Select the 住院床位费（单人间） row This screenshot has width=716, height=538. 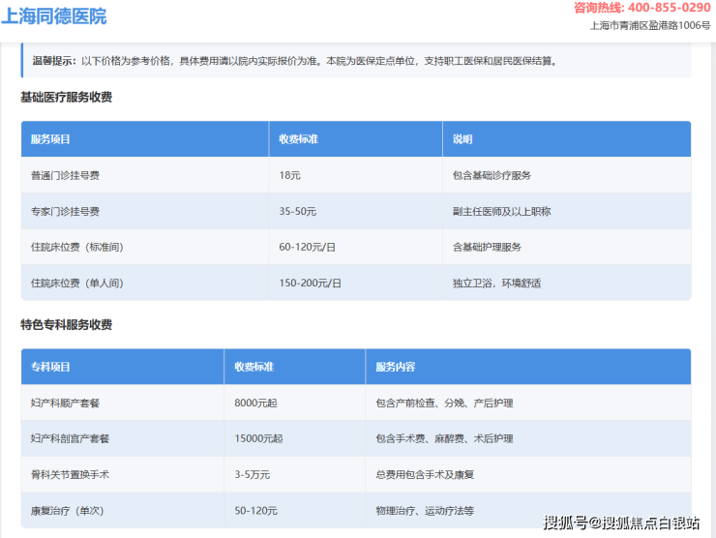coord(77,283)
